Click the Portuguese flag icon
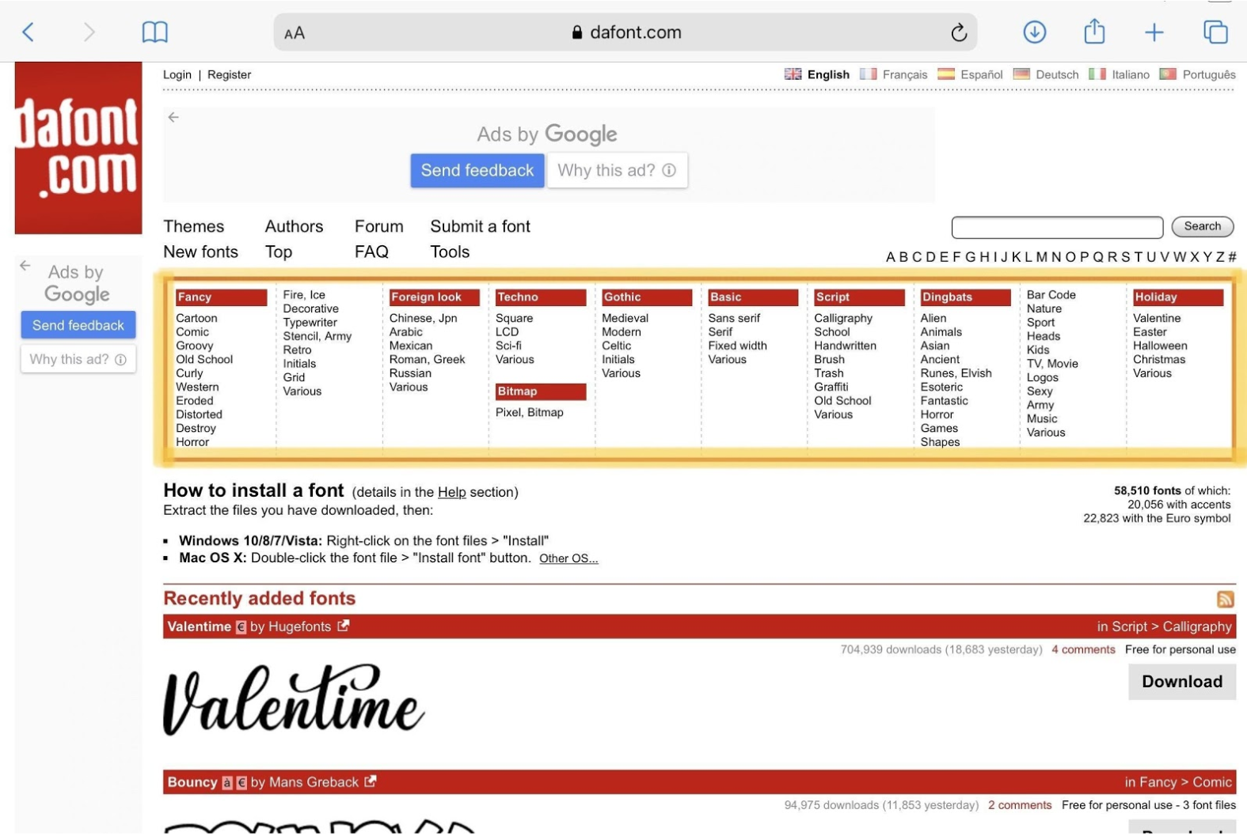 click(x=1168, y=74)
